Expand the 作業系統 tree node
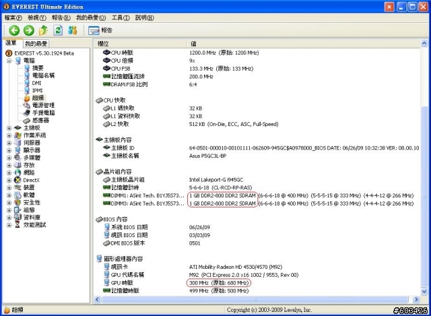 (9, 135)
